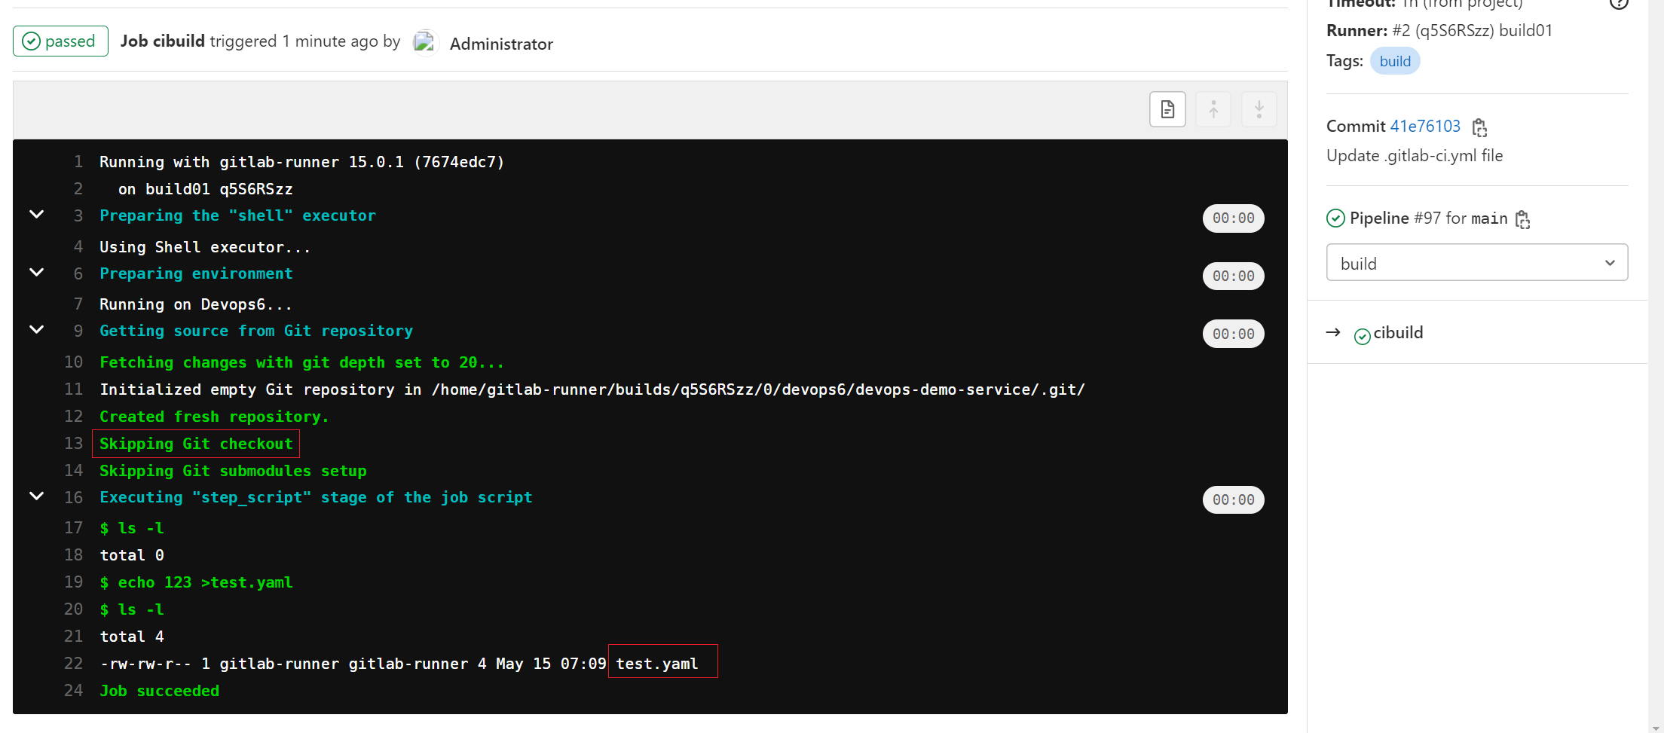The height and width of the screenshot is (733, 1664).
Task: Click 'Fetching changes with git depth' line
Action: [x=301, y=362]
